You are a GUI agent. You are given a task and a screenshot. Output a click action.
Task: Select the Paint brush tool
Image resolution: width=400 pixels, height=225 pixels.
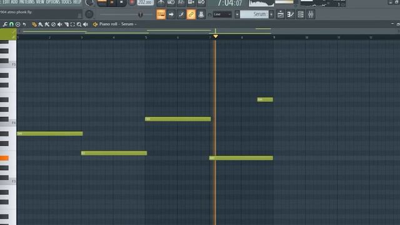point(41,24)
